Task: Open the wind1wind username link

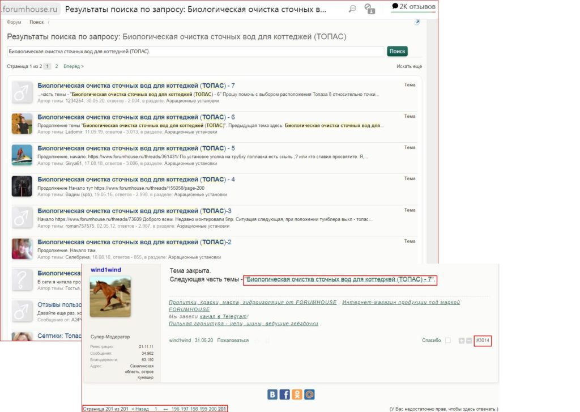Action: (x=106, y=270)
